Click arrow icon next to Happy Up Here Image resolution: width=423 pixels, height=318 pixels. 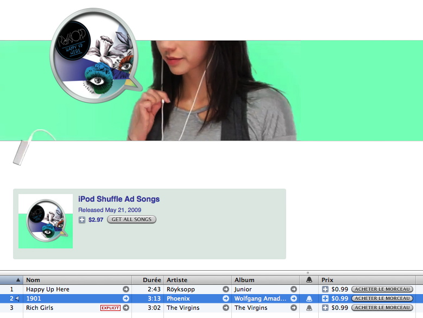tap(126, 289)
